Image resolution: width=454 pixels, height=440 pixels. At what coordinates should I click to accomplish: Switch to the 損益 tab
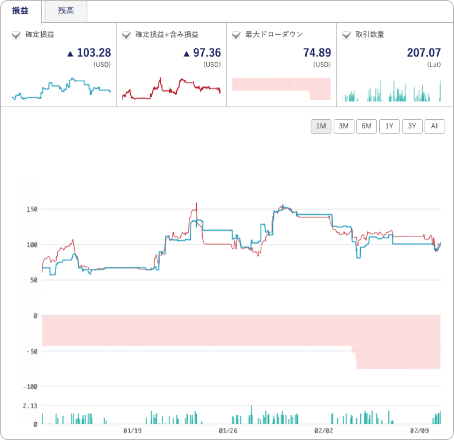[x=21, y=11]
